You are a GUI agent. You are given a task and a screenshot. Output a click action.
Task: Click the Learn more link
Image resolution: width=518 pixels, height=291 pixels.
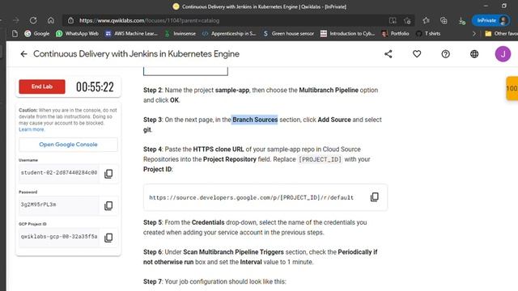click(x=32, y=129)
